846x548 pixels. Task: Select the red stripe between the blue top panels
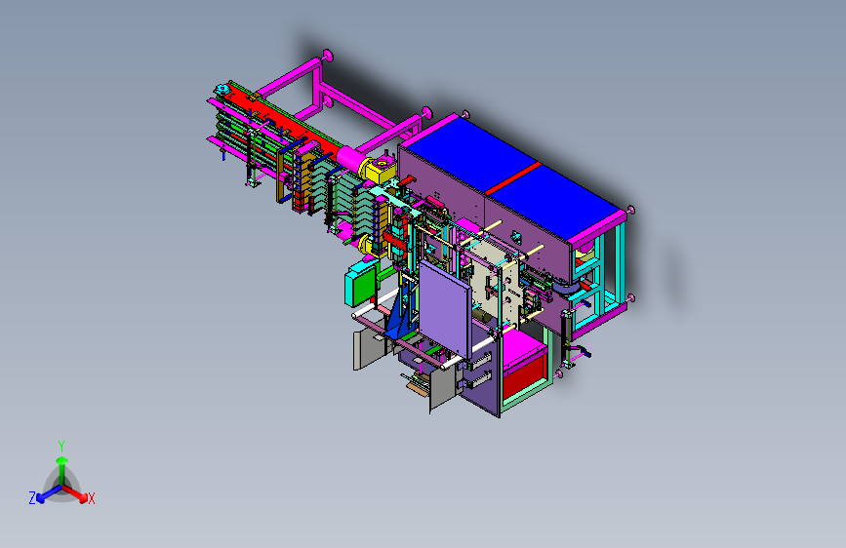point(513,176)
